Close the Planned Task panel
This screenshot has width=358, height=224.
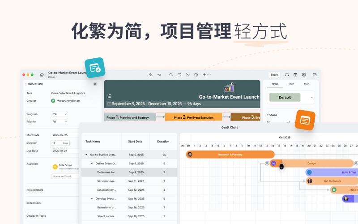point(95,84)
